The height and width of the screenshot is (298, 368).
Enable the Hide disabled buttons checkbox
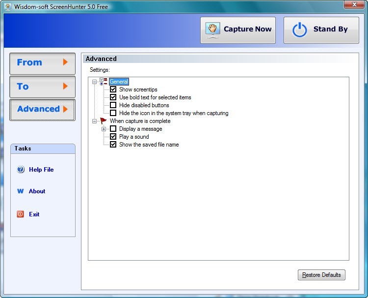[x=113, y=105]
